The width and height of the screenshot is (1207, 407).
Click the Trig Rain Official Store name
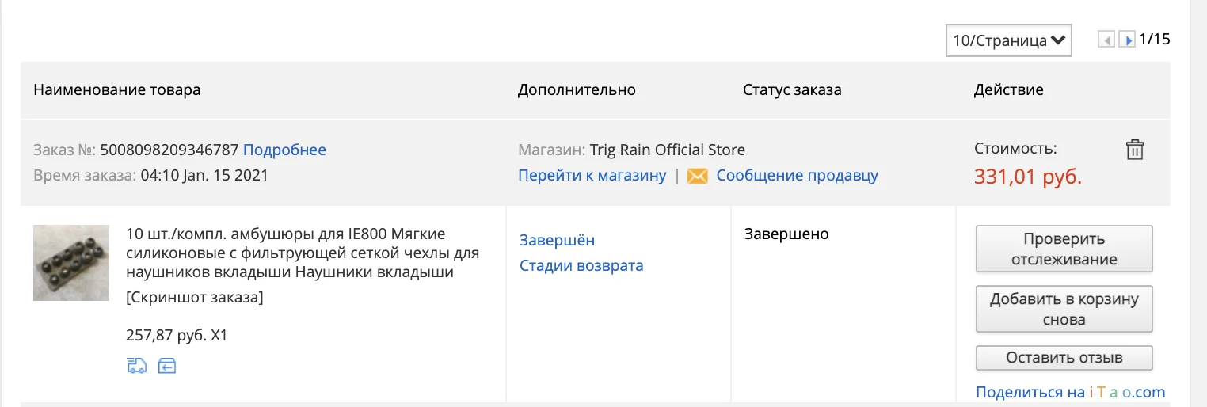point(667,150)
